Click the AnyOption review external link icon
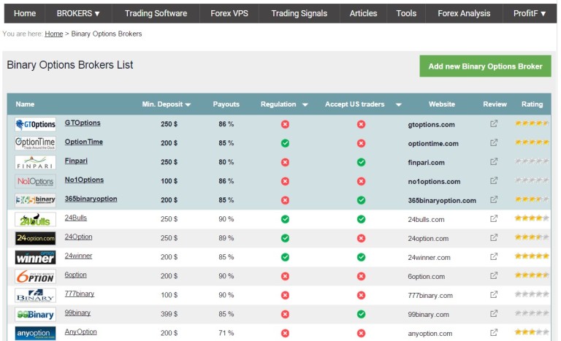The image size is (561, 341). tap(494, 332)
